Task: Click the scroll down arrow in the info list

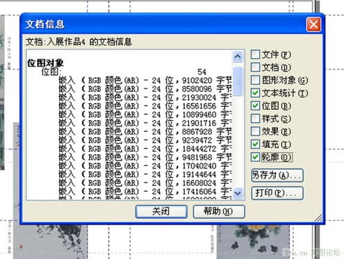Action: pos(238,193)
